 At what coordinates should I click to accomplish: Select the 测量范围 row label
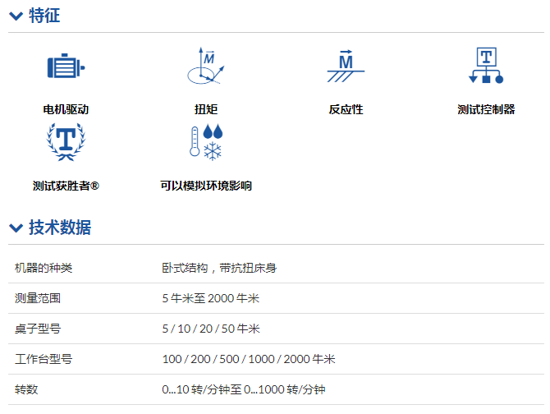tap(38, 298)
